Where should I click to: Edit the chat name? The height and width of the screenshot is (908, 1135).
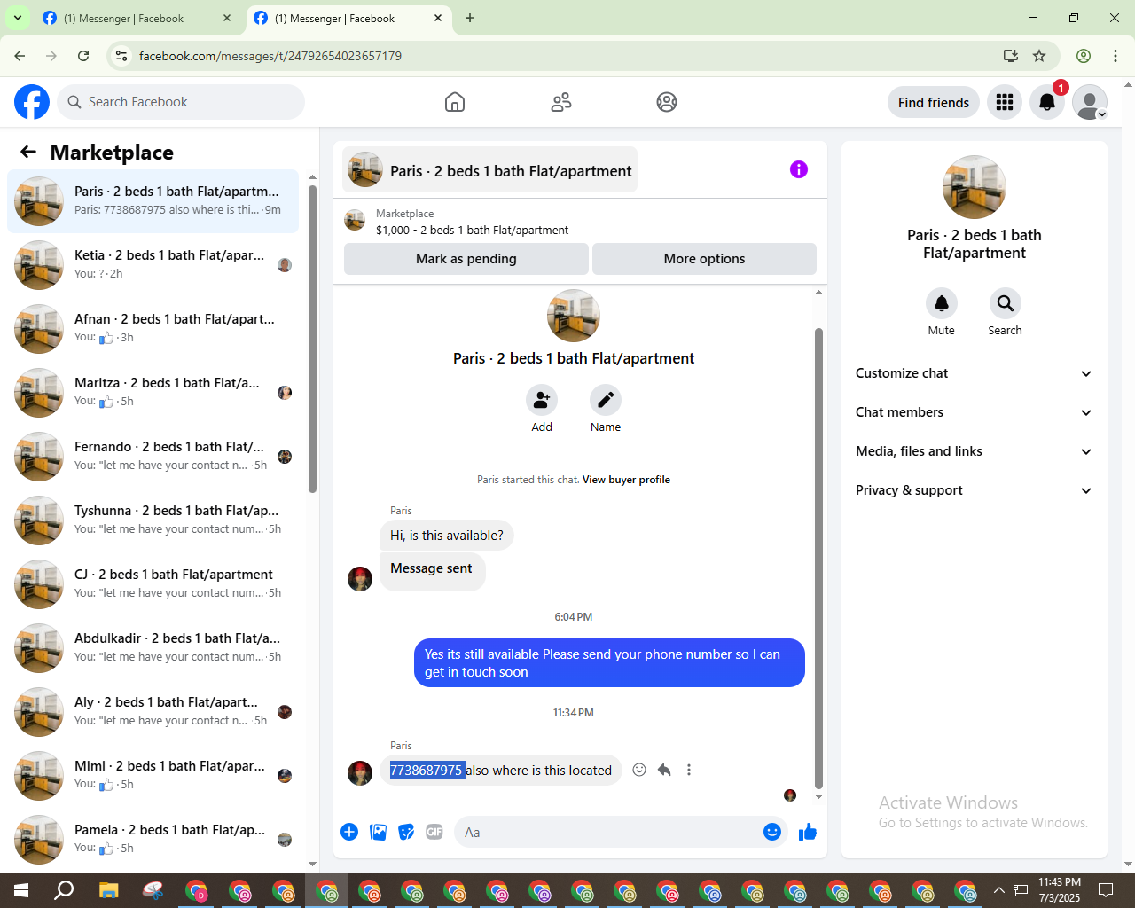(606, 400)
